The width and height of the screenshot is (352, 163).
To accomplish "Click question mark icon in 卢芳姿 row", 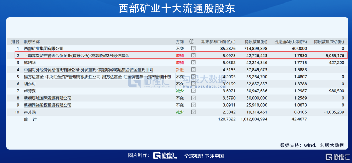I will coord(194,91).
